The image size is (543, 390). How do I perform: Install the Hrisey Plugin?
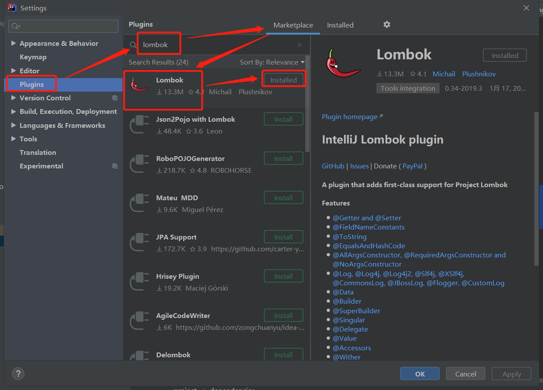283,276
